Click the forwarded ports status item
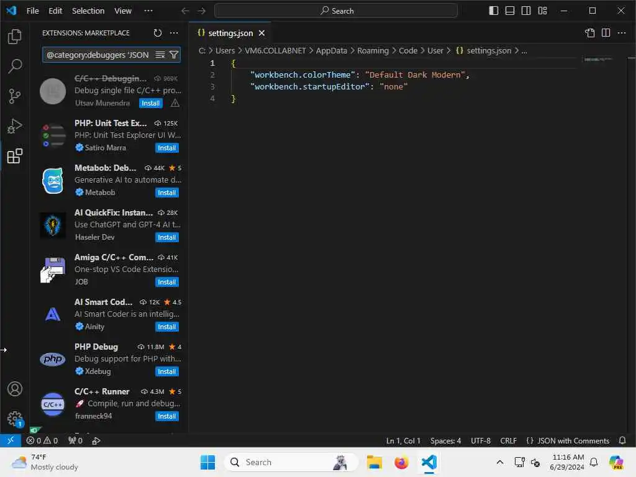636x477 pixels. point(75,440)
